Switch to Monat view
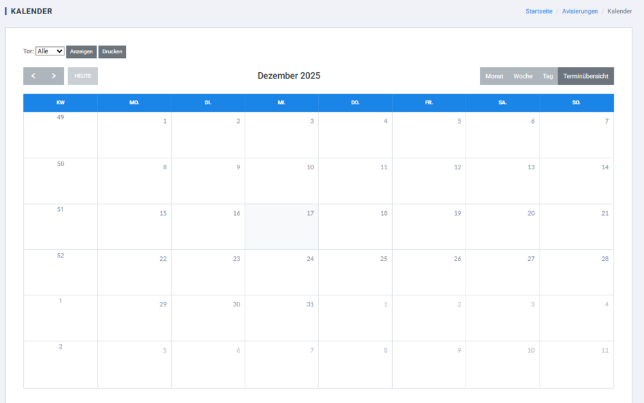This screenshot has width=644, height=403. click(x=494, y=76)
